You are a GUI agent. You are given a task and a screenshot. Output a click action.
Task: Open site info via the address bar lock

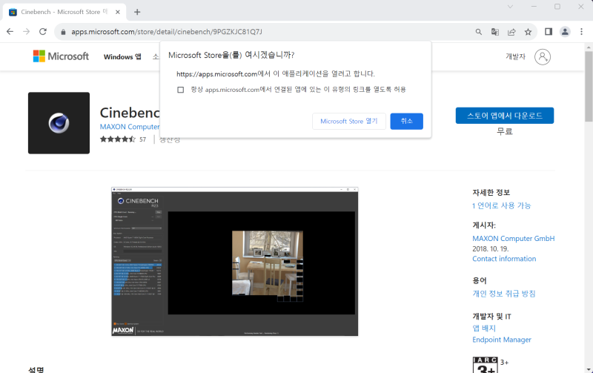coord(63,32)
